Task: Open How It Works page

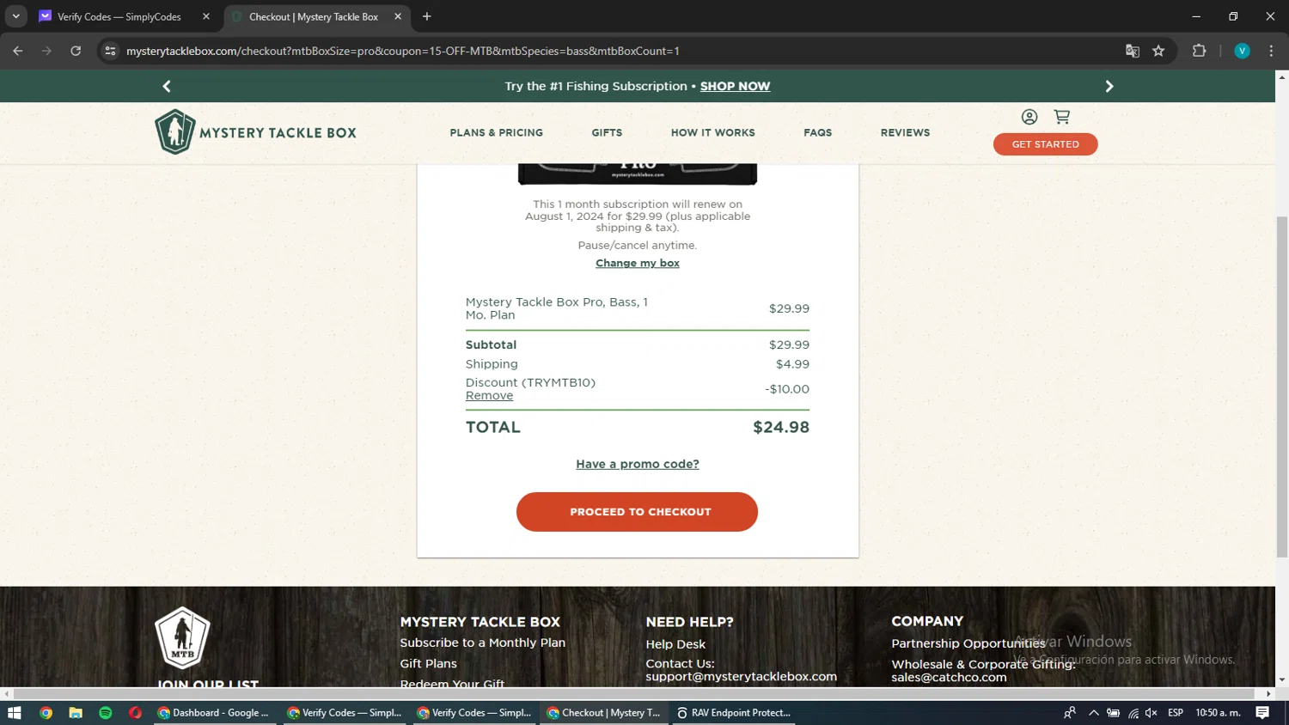Action: coord(712,132)
